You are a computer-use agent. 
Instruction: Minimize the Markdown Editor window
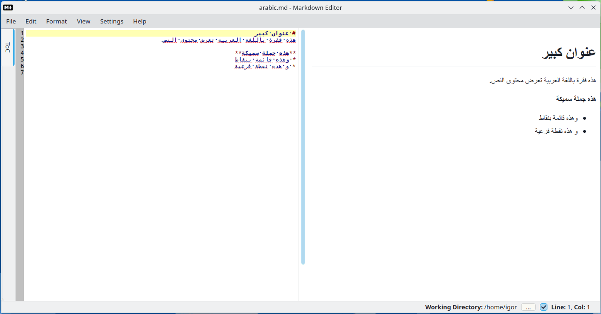coord(571,8)
